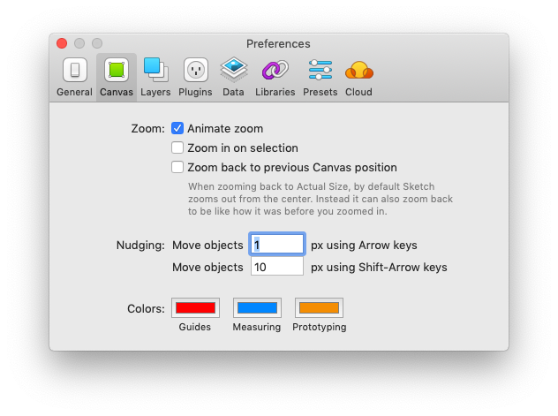Toggle Zoom back to previous Canvas position

tap(177, 168)
